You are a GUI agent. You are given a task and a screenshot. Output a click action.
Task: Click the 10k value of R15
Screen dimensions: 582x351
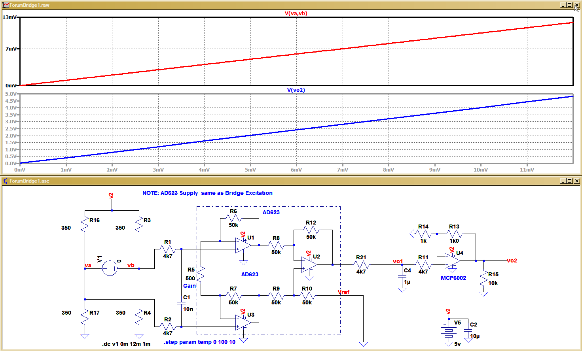click(x=493, y=283)
